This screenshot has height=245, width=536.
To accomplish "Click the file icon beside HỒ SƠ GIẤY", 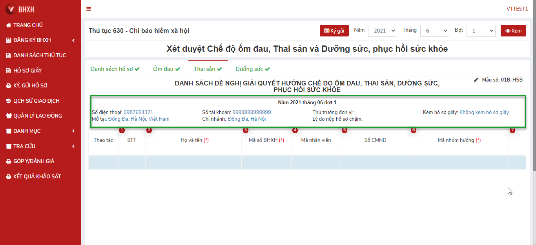I will [8, 71].
